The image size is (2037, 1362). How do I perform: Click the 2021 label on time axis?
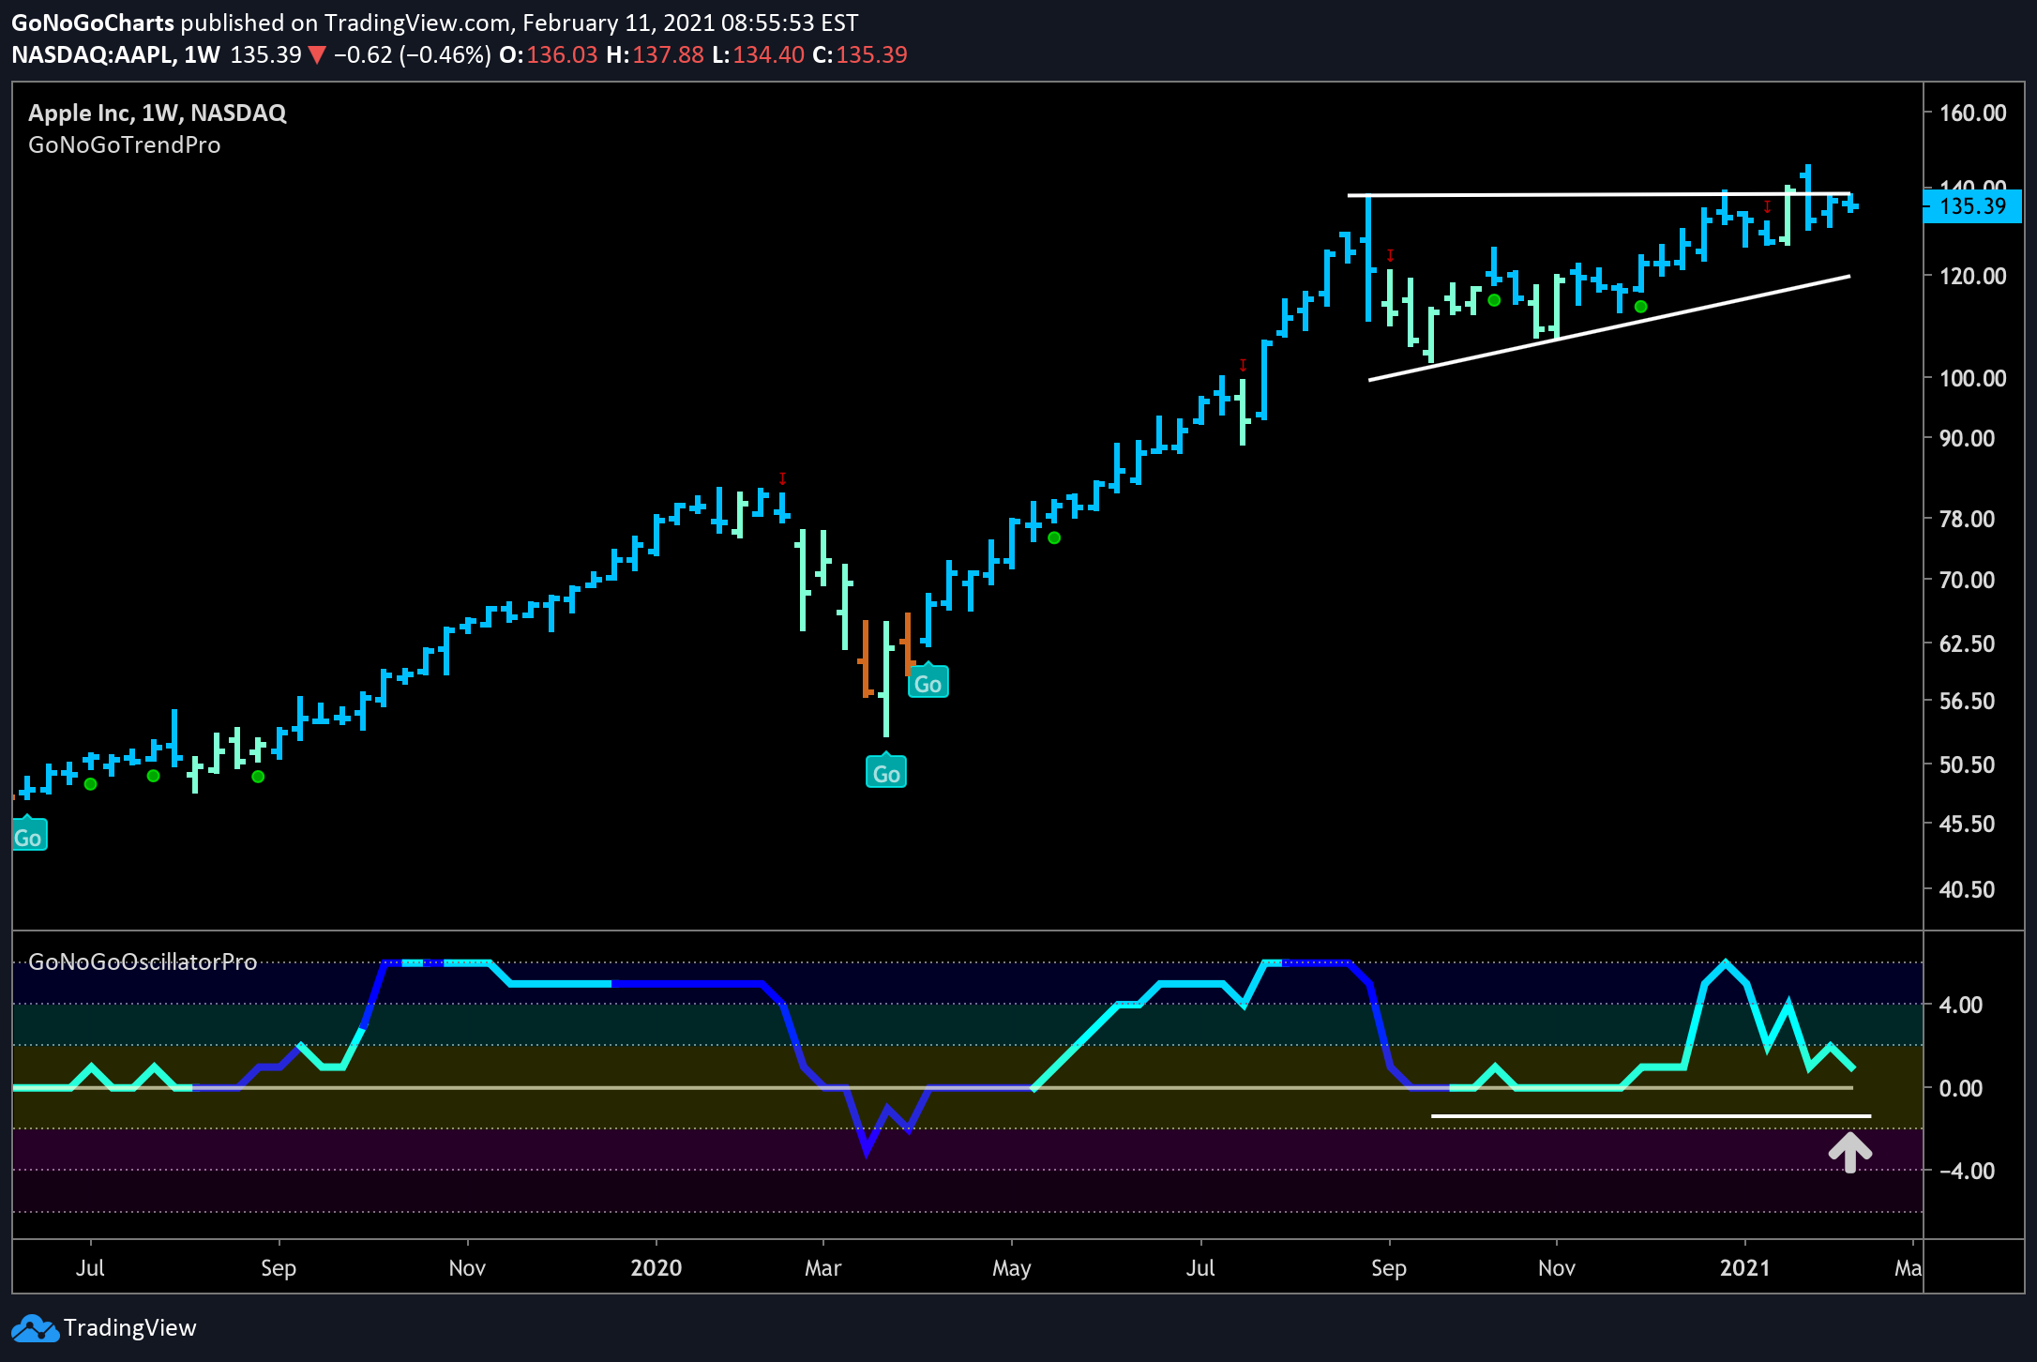(1745, 1268)
